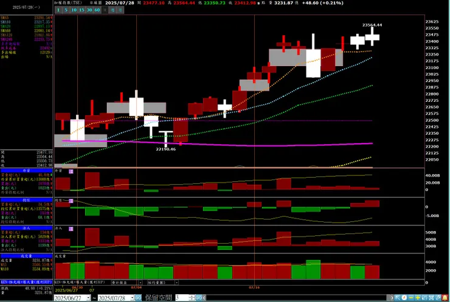The width and height of the screenshot is (450, 302).
Task: Open the clock/time icon in bottom toolbar
Action: point(404,298)
